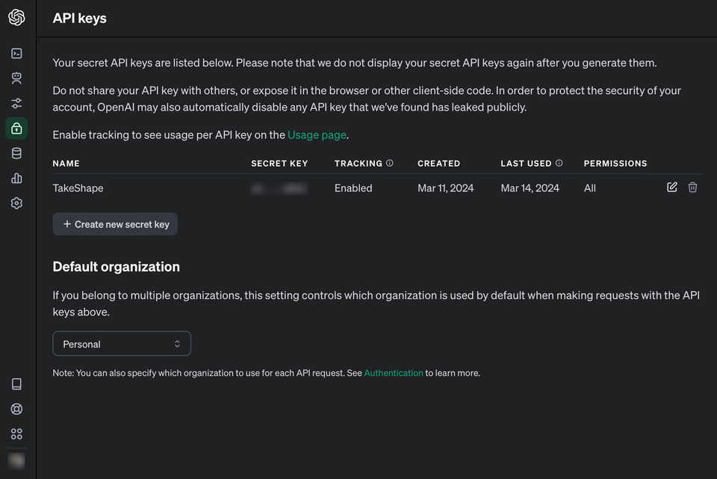The width and height of the screenshot is (717, 479).
Task: Open Settings with the gear icon
Action: pos(16,203)
